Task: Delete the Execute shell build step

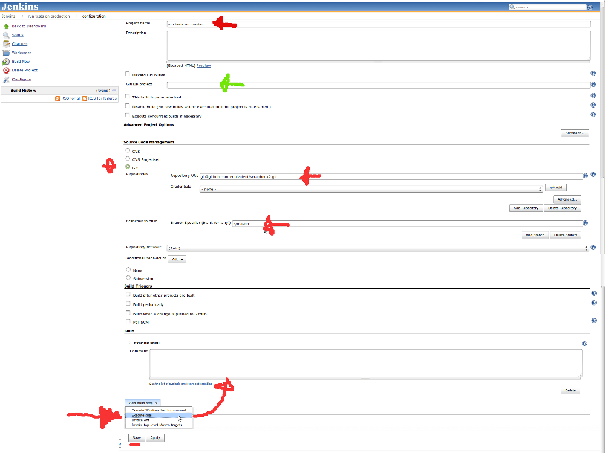Action: point(571,391)
